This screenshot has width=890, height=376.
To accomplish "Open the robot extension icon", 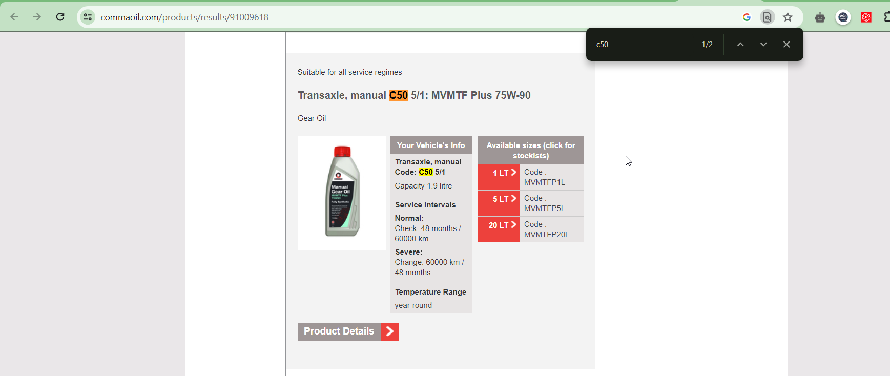I will point(820,17).
